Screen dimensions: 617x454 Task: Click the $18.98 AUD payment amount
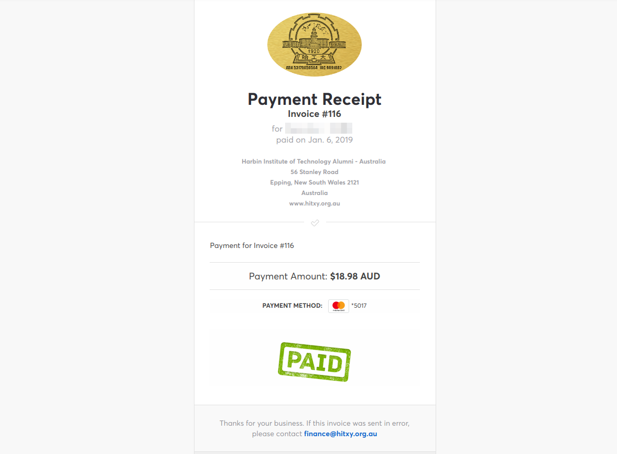[x=355, y=276]
